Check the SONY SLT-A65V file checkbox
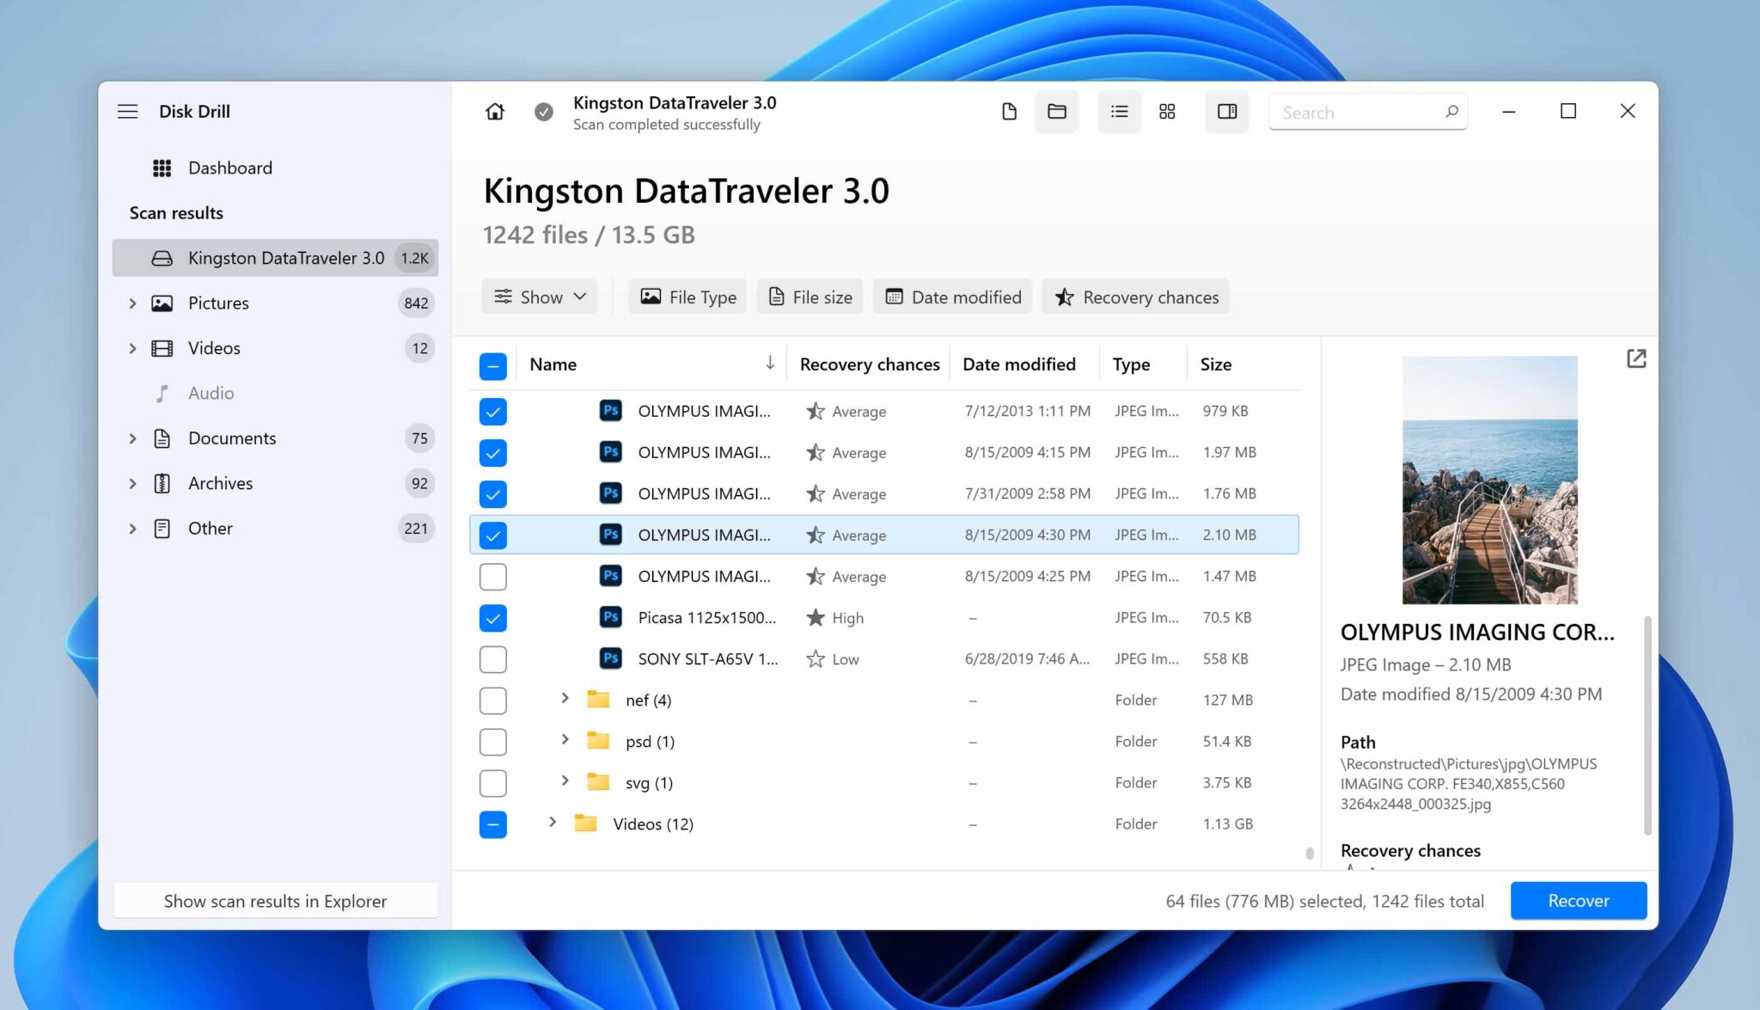This screenshot has height=1010, width=1760. click(492, 658)
